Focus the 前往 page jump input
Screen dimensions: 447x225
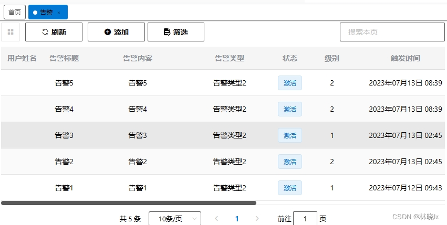coord(305,219)
